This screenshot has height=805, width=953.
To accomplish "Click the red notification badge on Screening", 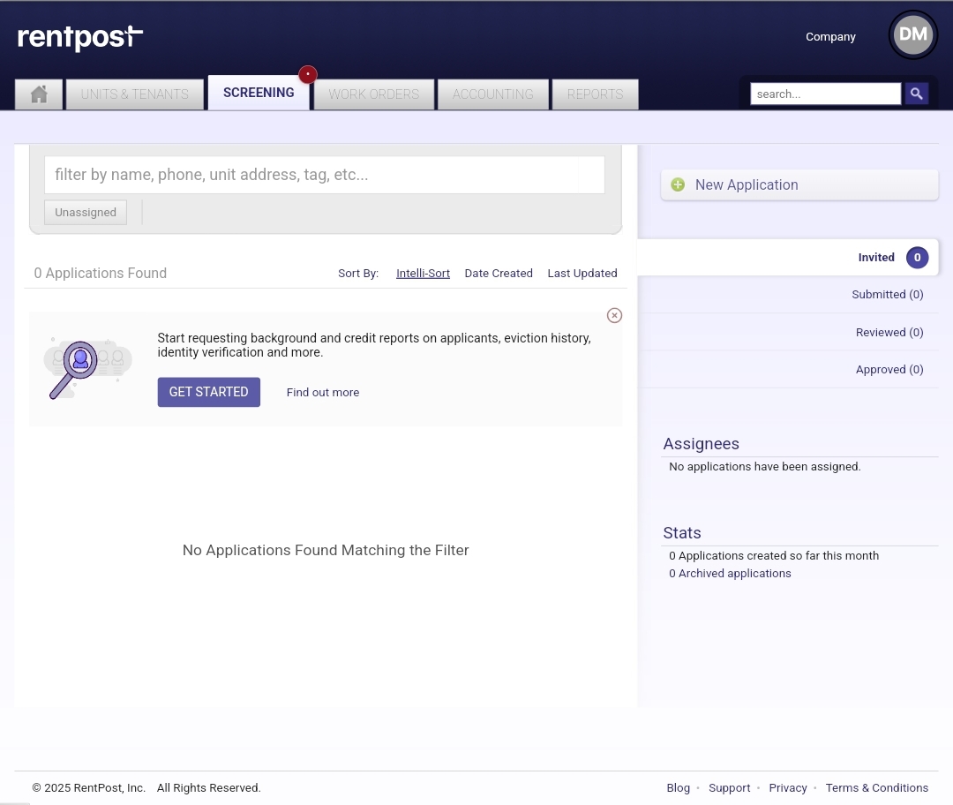I will 308,74.
